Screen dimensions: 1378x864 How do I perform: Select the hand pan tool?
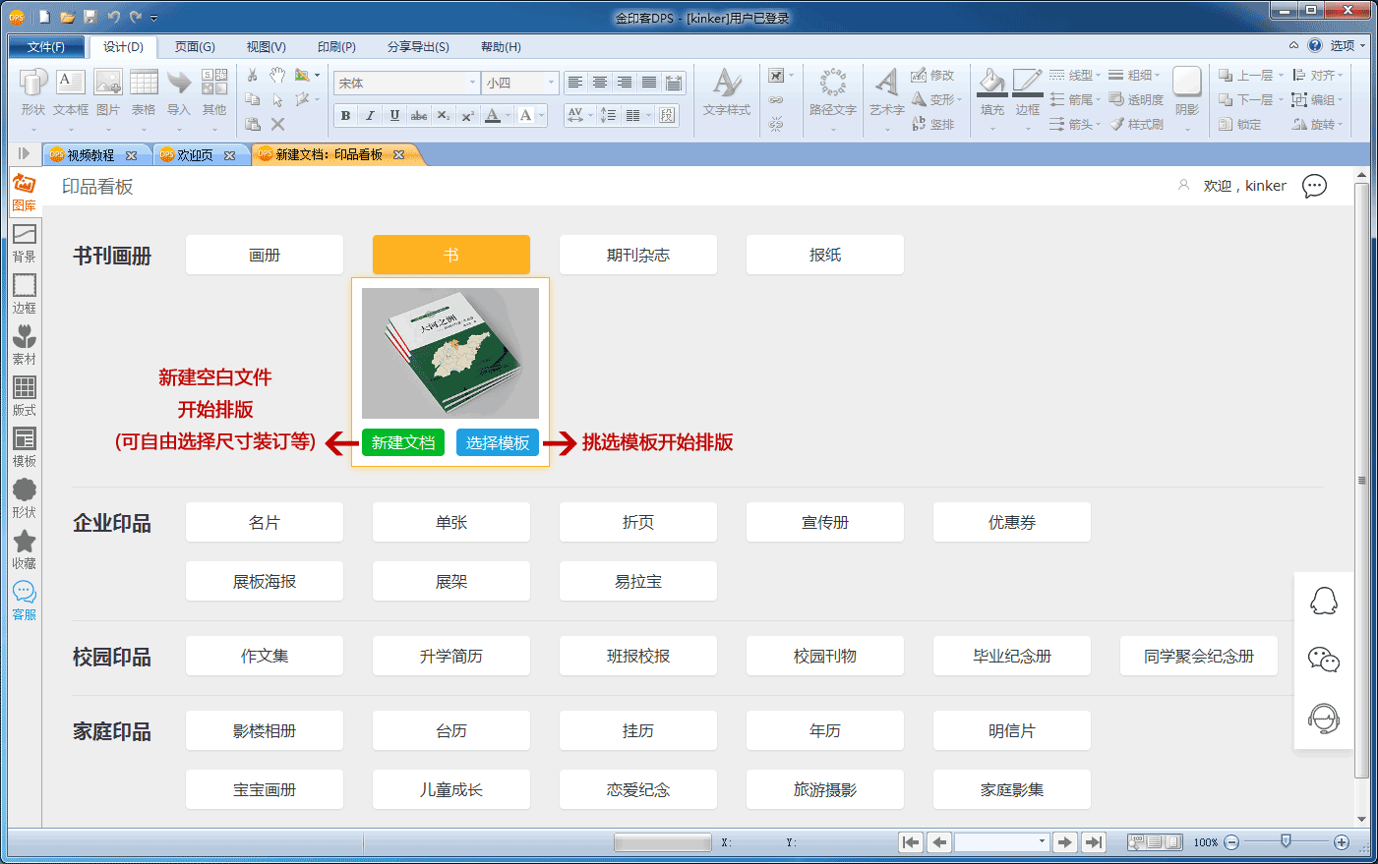277,76
